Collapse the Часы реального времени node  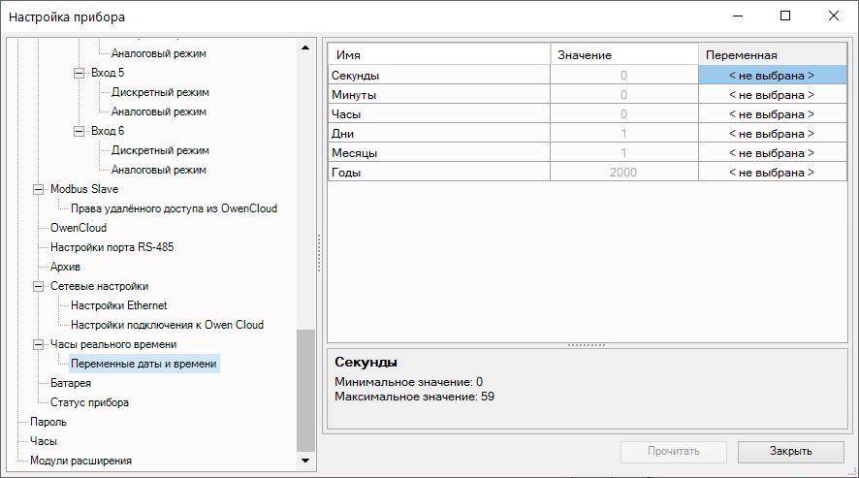pyautogui.click(x=39, y=344)
